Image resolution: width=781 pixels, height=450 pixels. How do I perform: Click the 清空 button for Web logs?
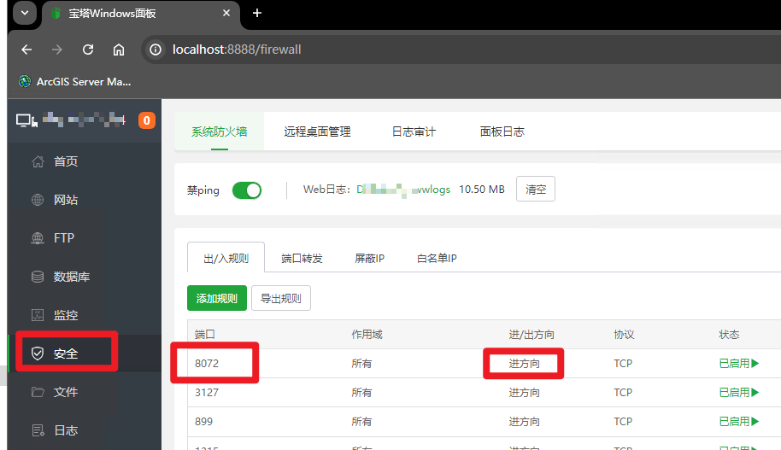click(x=536, y=190)
